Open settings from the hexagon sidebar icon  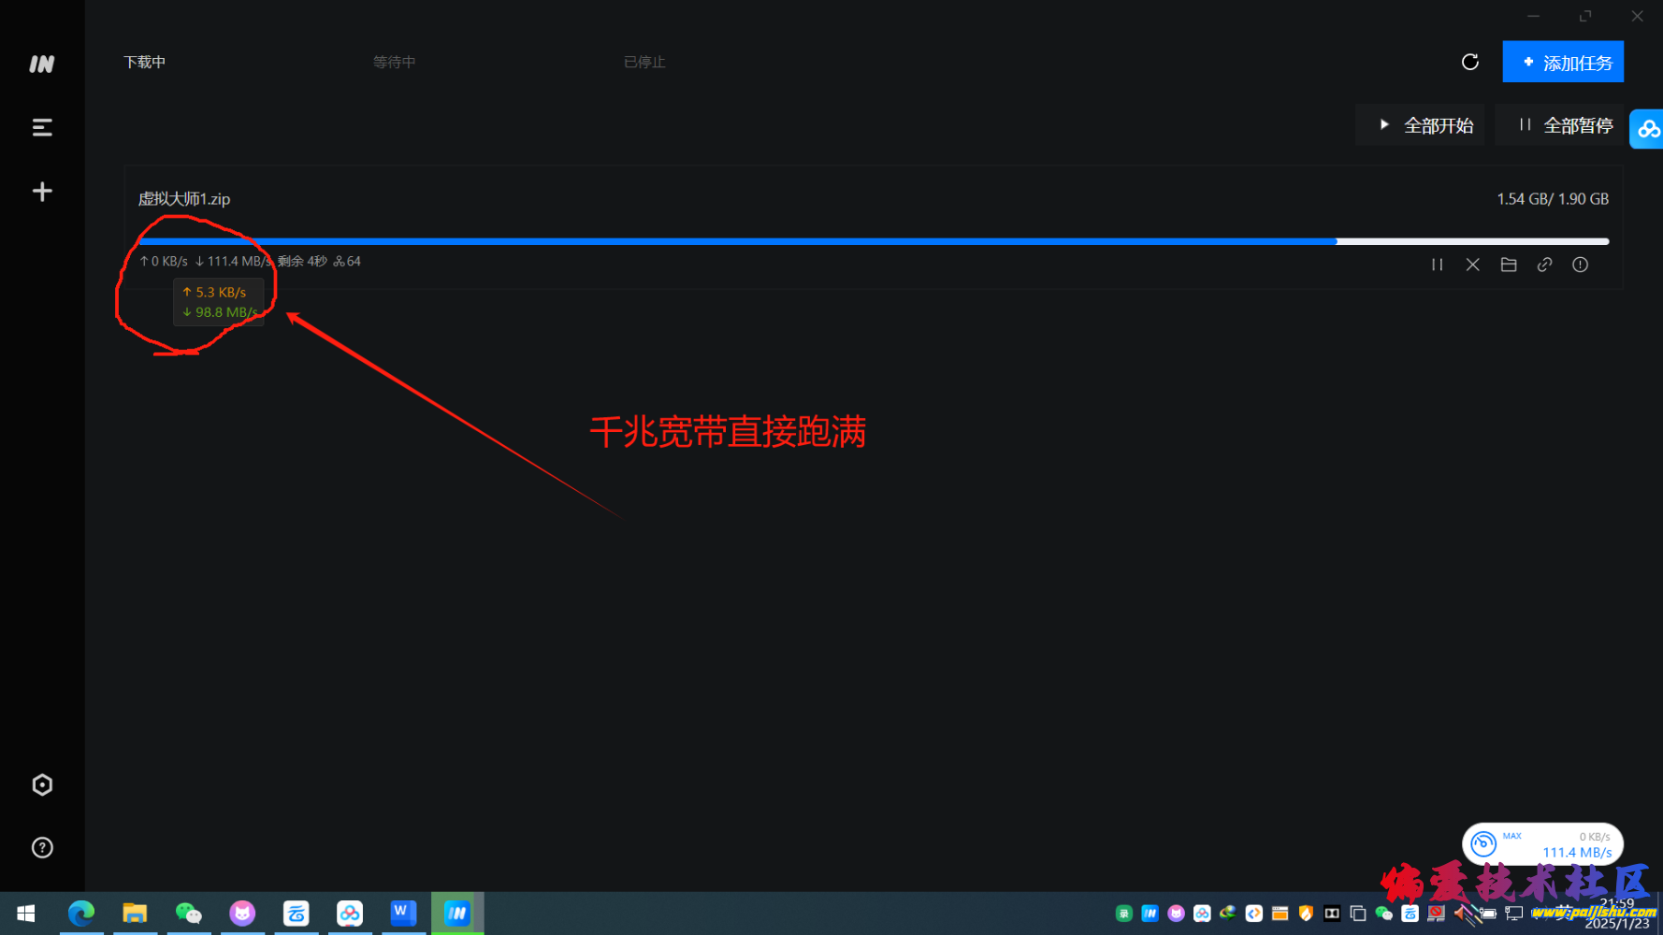click(x=42, y=784)
